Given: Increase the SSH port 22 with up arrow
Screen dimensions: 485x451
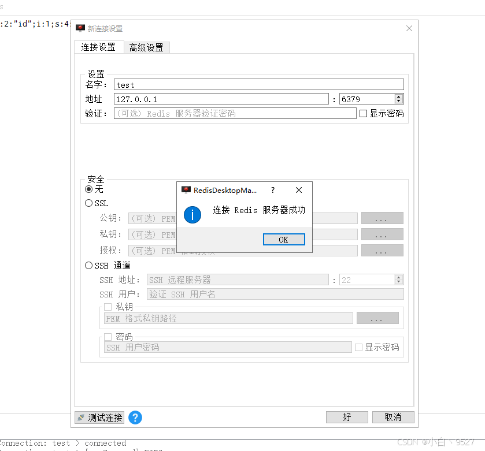Looking at the screenshot, I should [399, 277].
